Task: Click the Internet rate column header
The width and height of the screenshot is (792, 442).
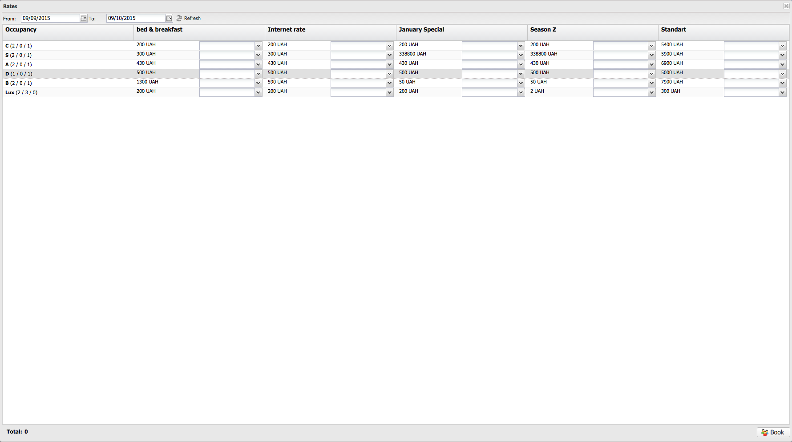Action: tap(287, 30)
